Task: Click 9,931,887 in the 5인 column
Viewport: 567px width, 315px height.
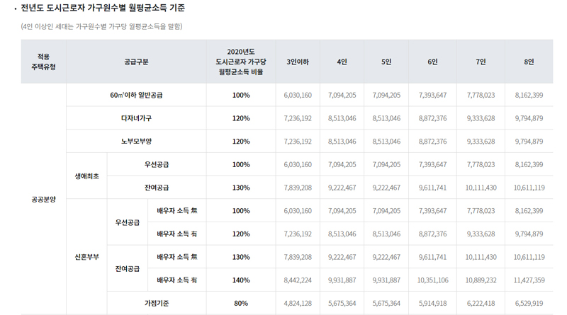Action: pos(386,280)
